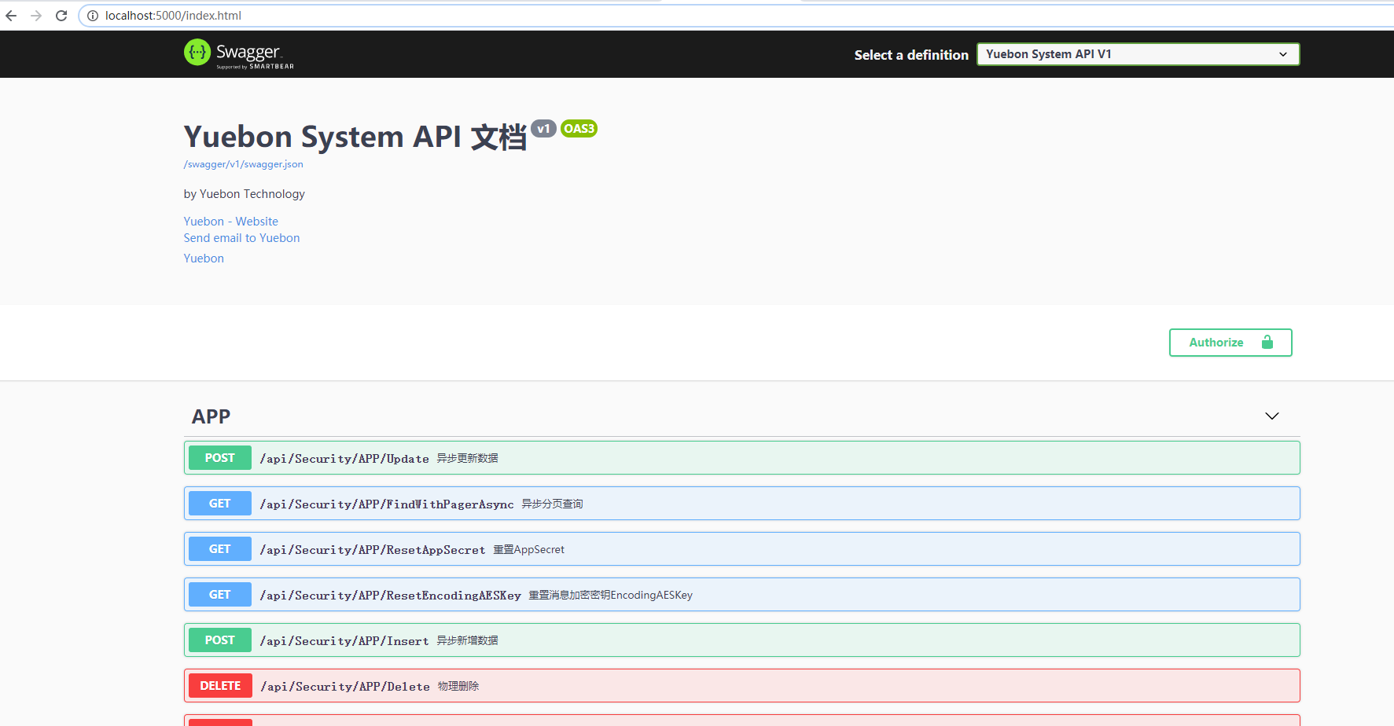Click the 异步更新数据 description text

468,458
